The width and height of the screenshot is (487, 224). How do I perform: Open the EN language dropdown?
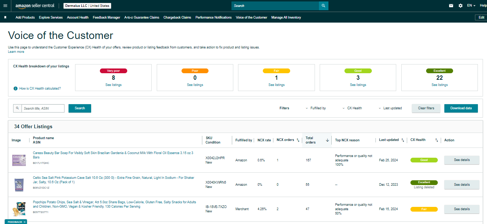pyautogui.click(x=471, y=6)
